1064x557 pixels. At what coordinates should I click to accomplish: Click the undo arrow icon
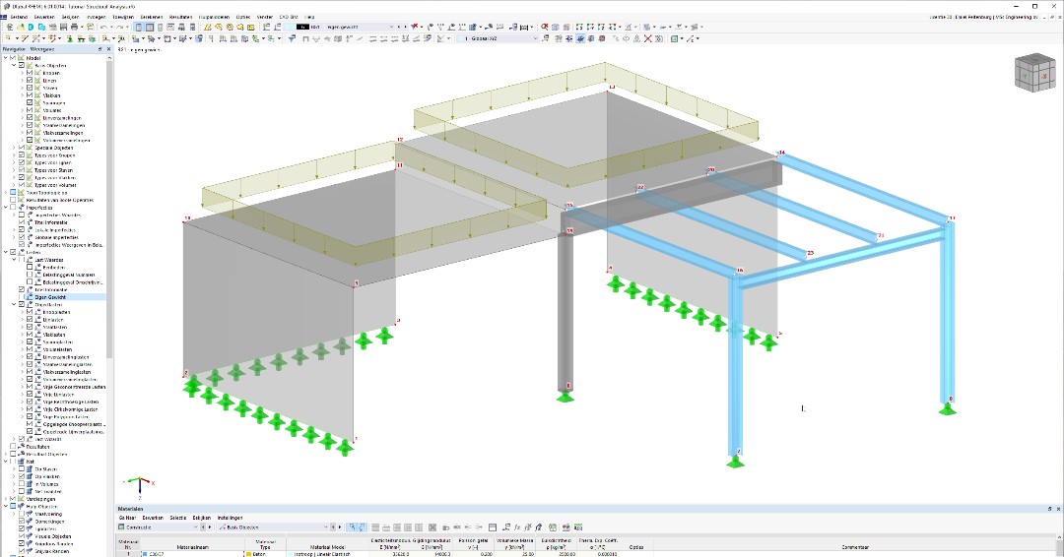tap(103, 28)
